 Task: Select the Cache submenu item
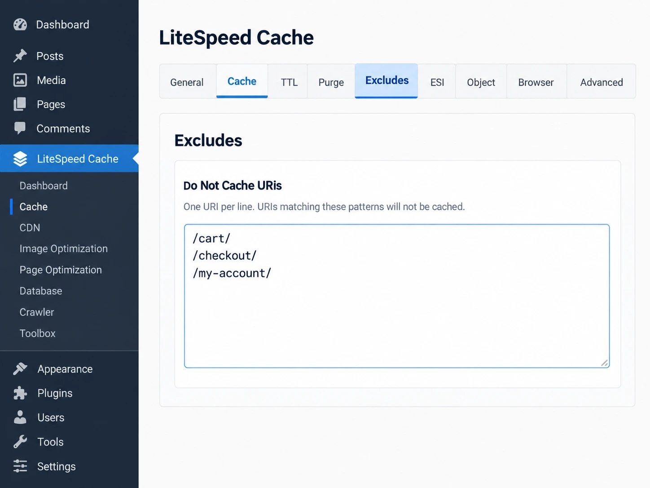point(34,207)
